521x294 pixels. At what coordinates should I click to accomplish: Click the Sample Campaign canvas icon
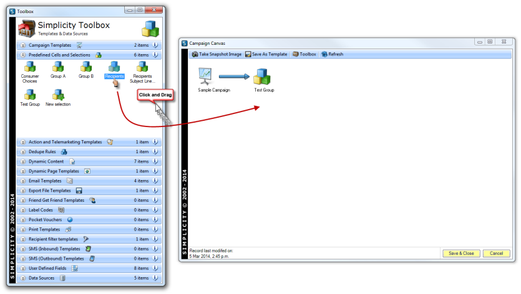point(205,77)
